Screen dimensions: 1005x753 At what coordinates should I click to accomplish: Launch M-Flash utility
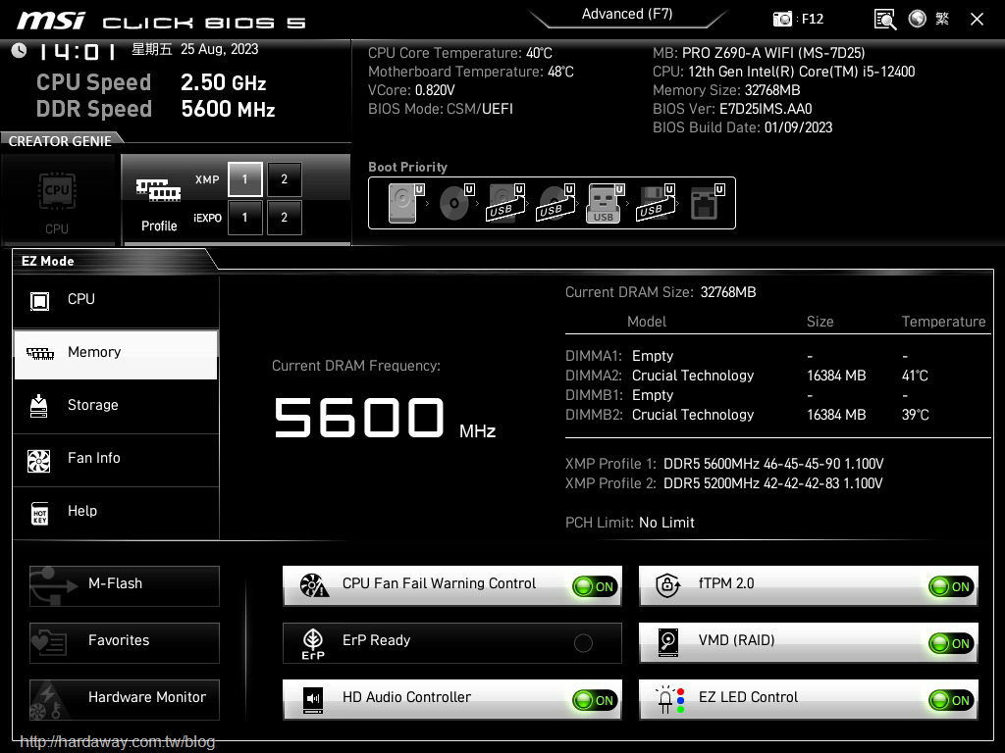125,584
